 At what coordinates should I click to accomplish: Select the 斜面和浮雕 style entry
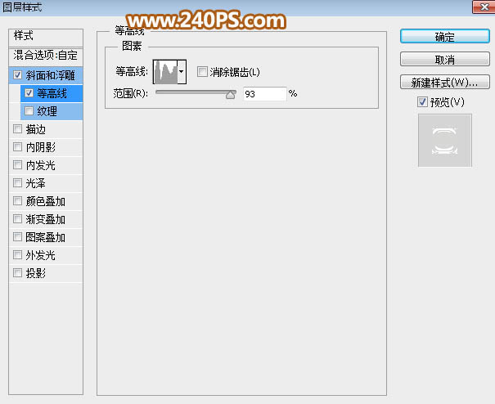[x=51, y=75]
